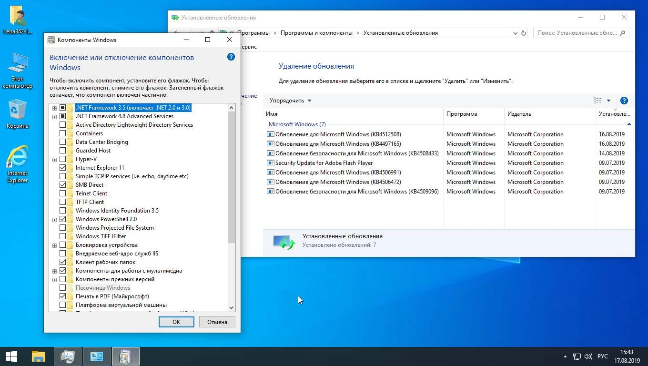
Task: Select update KB4497165 row
Action: click(448, 144)
